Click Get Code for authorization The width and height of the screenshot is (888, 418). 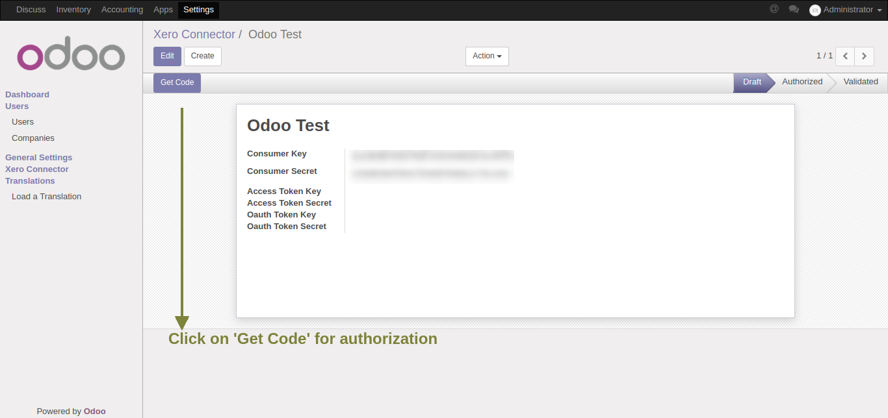click(177, 83)
